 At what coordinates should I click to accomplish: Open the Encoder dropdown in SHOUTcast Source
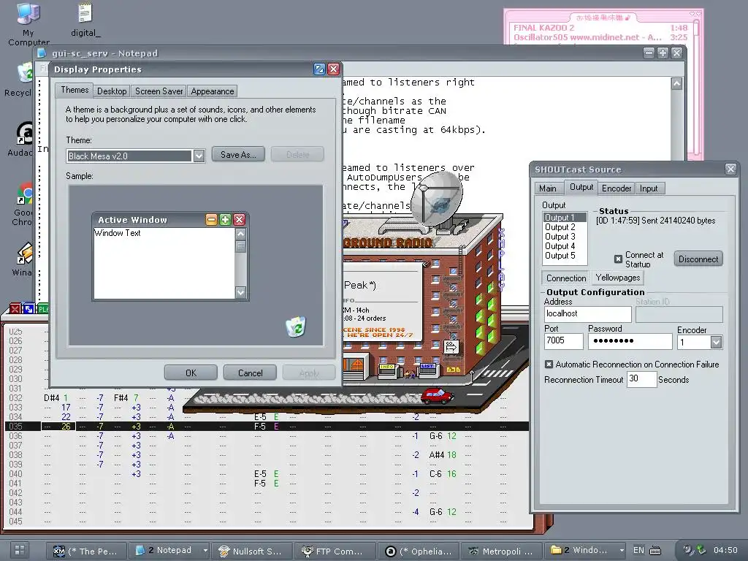coord(716,342)
